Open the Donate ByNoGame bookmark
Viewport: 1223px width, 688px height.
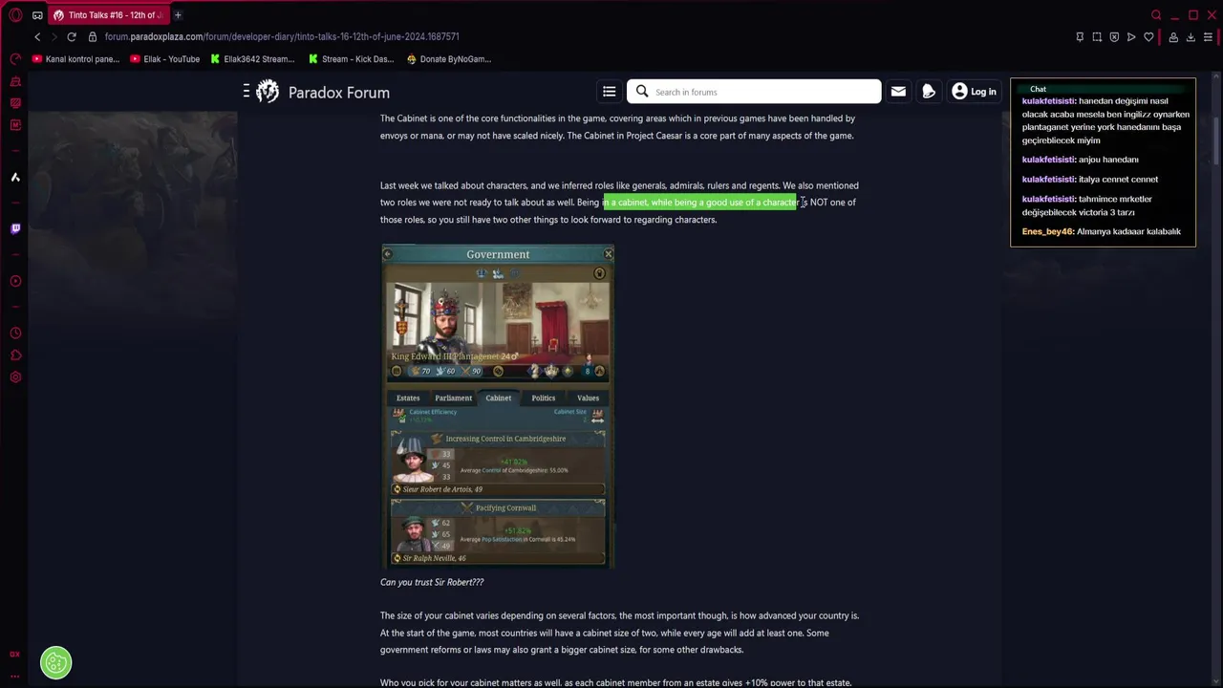449,59
